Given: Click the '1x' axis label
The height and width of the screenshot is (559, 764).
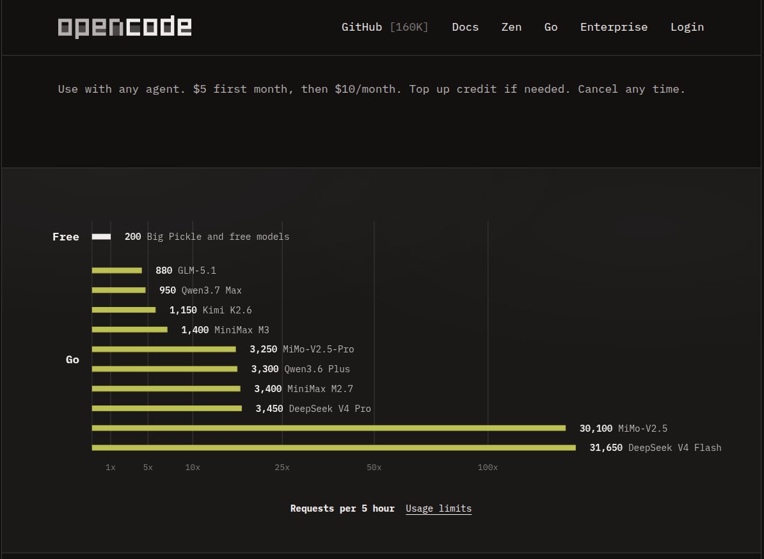Looking at the screenshot, I should [x=111, y=468].
